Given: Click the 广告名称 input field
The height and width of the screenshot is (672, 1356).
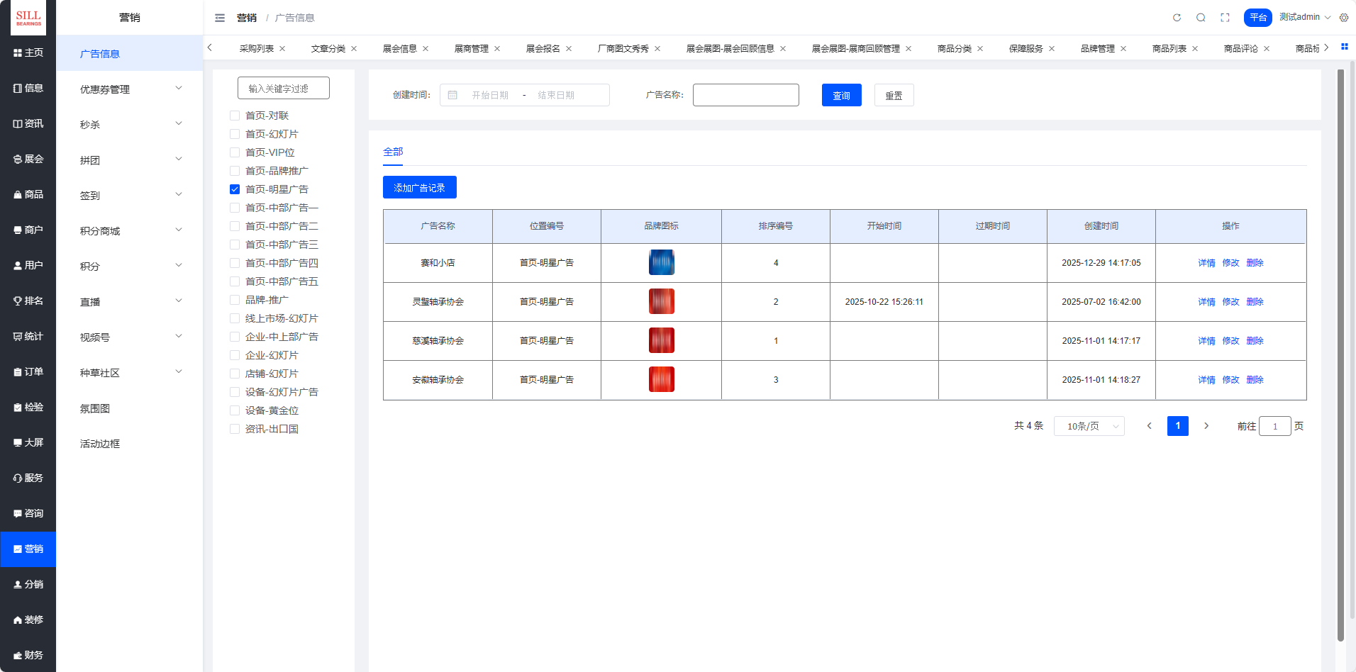Looking at the screenshot, I should point(745,95).
